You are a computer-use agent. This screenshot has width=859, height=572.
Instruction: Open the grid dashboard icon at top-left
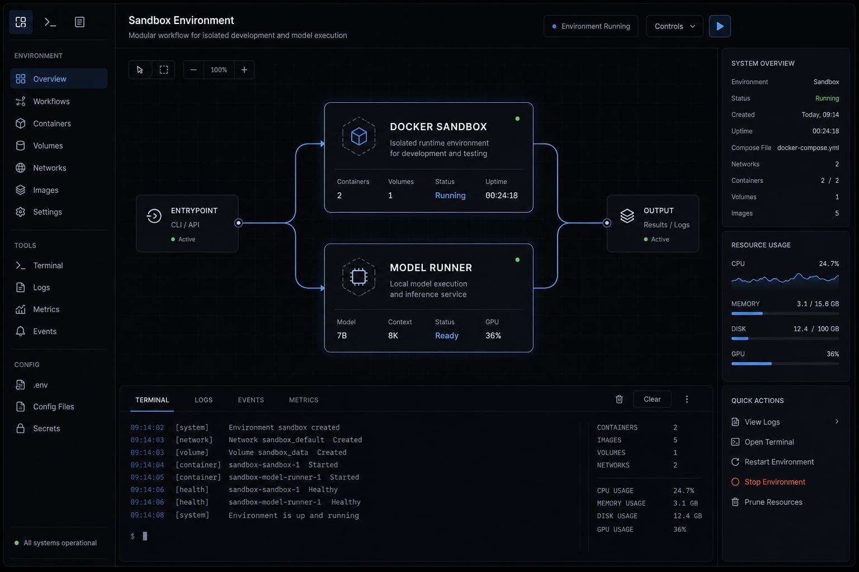21,22
